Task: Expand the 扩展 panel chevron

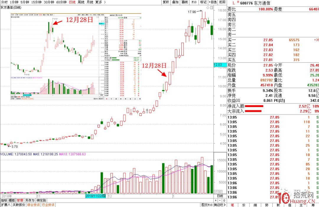Action: click(6, 205)
